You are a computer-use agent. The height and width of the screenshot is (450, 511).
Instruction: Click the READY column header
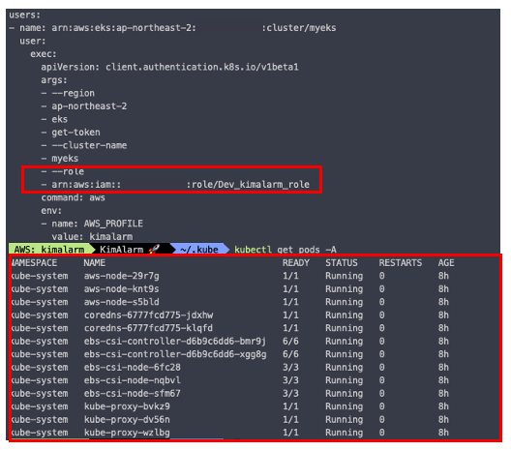(296, 262)
